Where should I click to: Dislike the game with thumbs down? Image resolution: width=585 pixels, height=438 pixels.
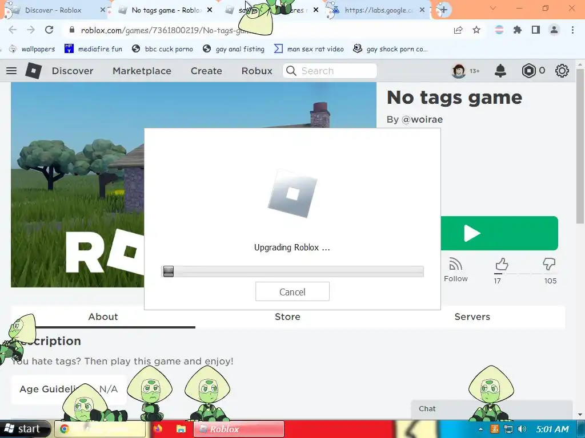(x=549, y=265)
